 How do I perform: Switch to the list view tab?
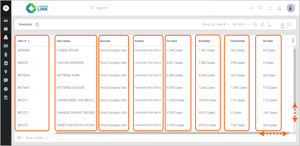point(283,25)
